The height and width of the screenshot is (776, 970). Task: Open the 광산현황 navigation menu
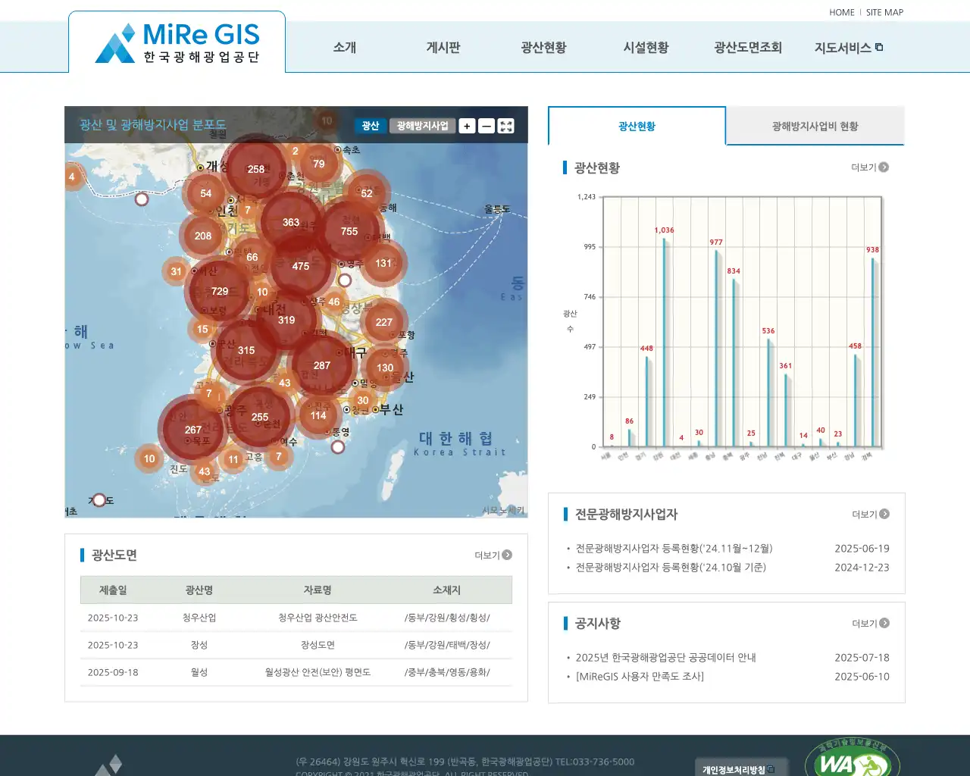click(x=543, y=48)
